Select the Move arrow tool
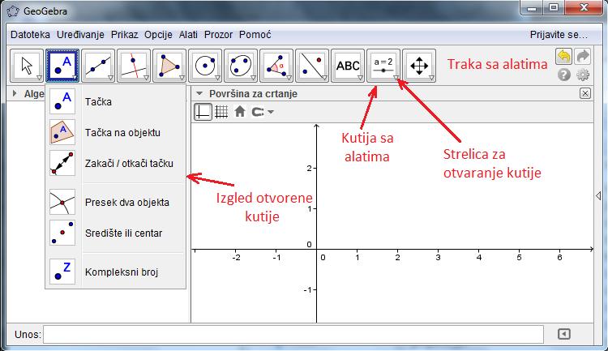Viewport: 608px width, 351px height. (x=27, y=66)
